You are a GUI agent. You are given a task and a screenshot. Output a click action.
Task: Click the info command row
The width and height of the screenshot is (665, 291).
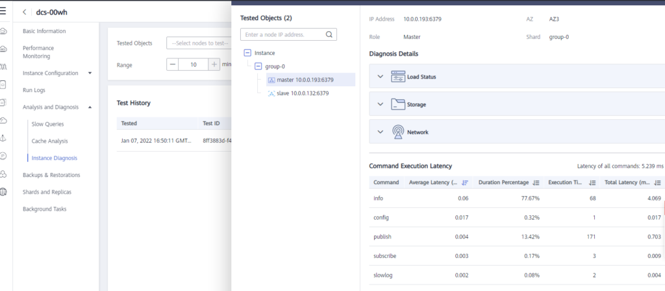point(517,198)
